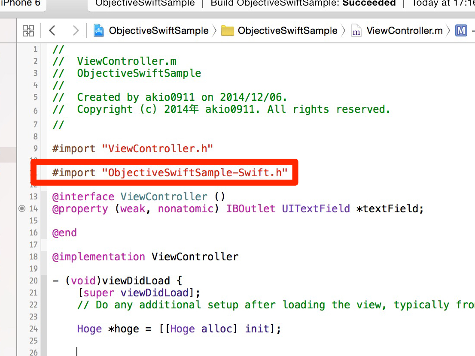The width and height of the screenshot is (475, 356).
Task: Go back to previous file
Action: pyautogui.click(x=52, y=30)
